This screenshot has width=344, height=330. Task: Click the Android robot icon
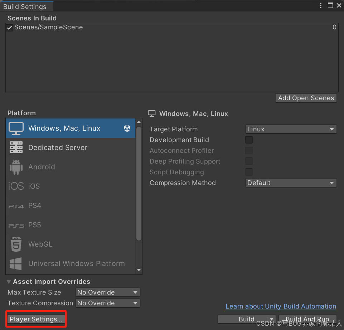point(16,167)
